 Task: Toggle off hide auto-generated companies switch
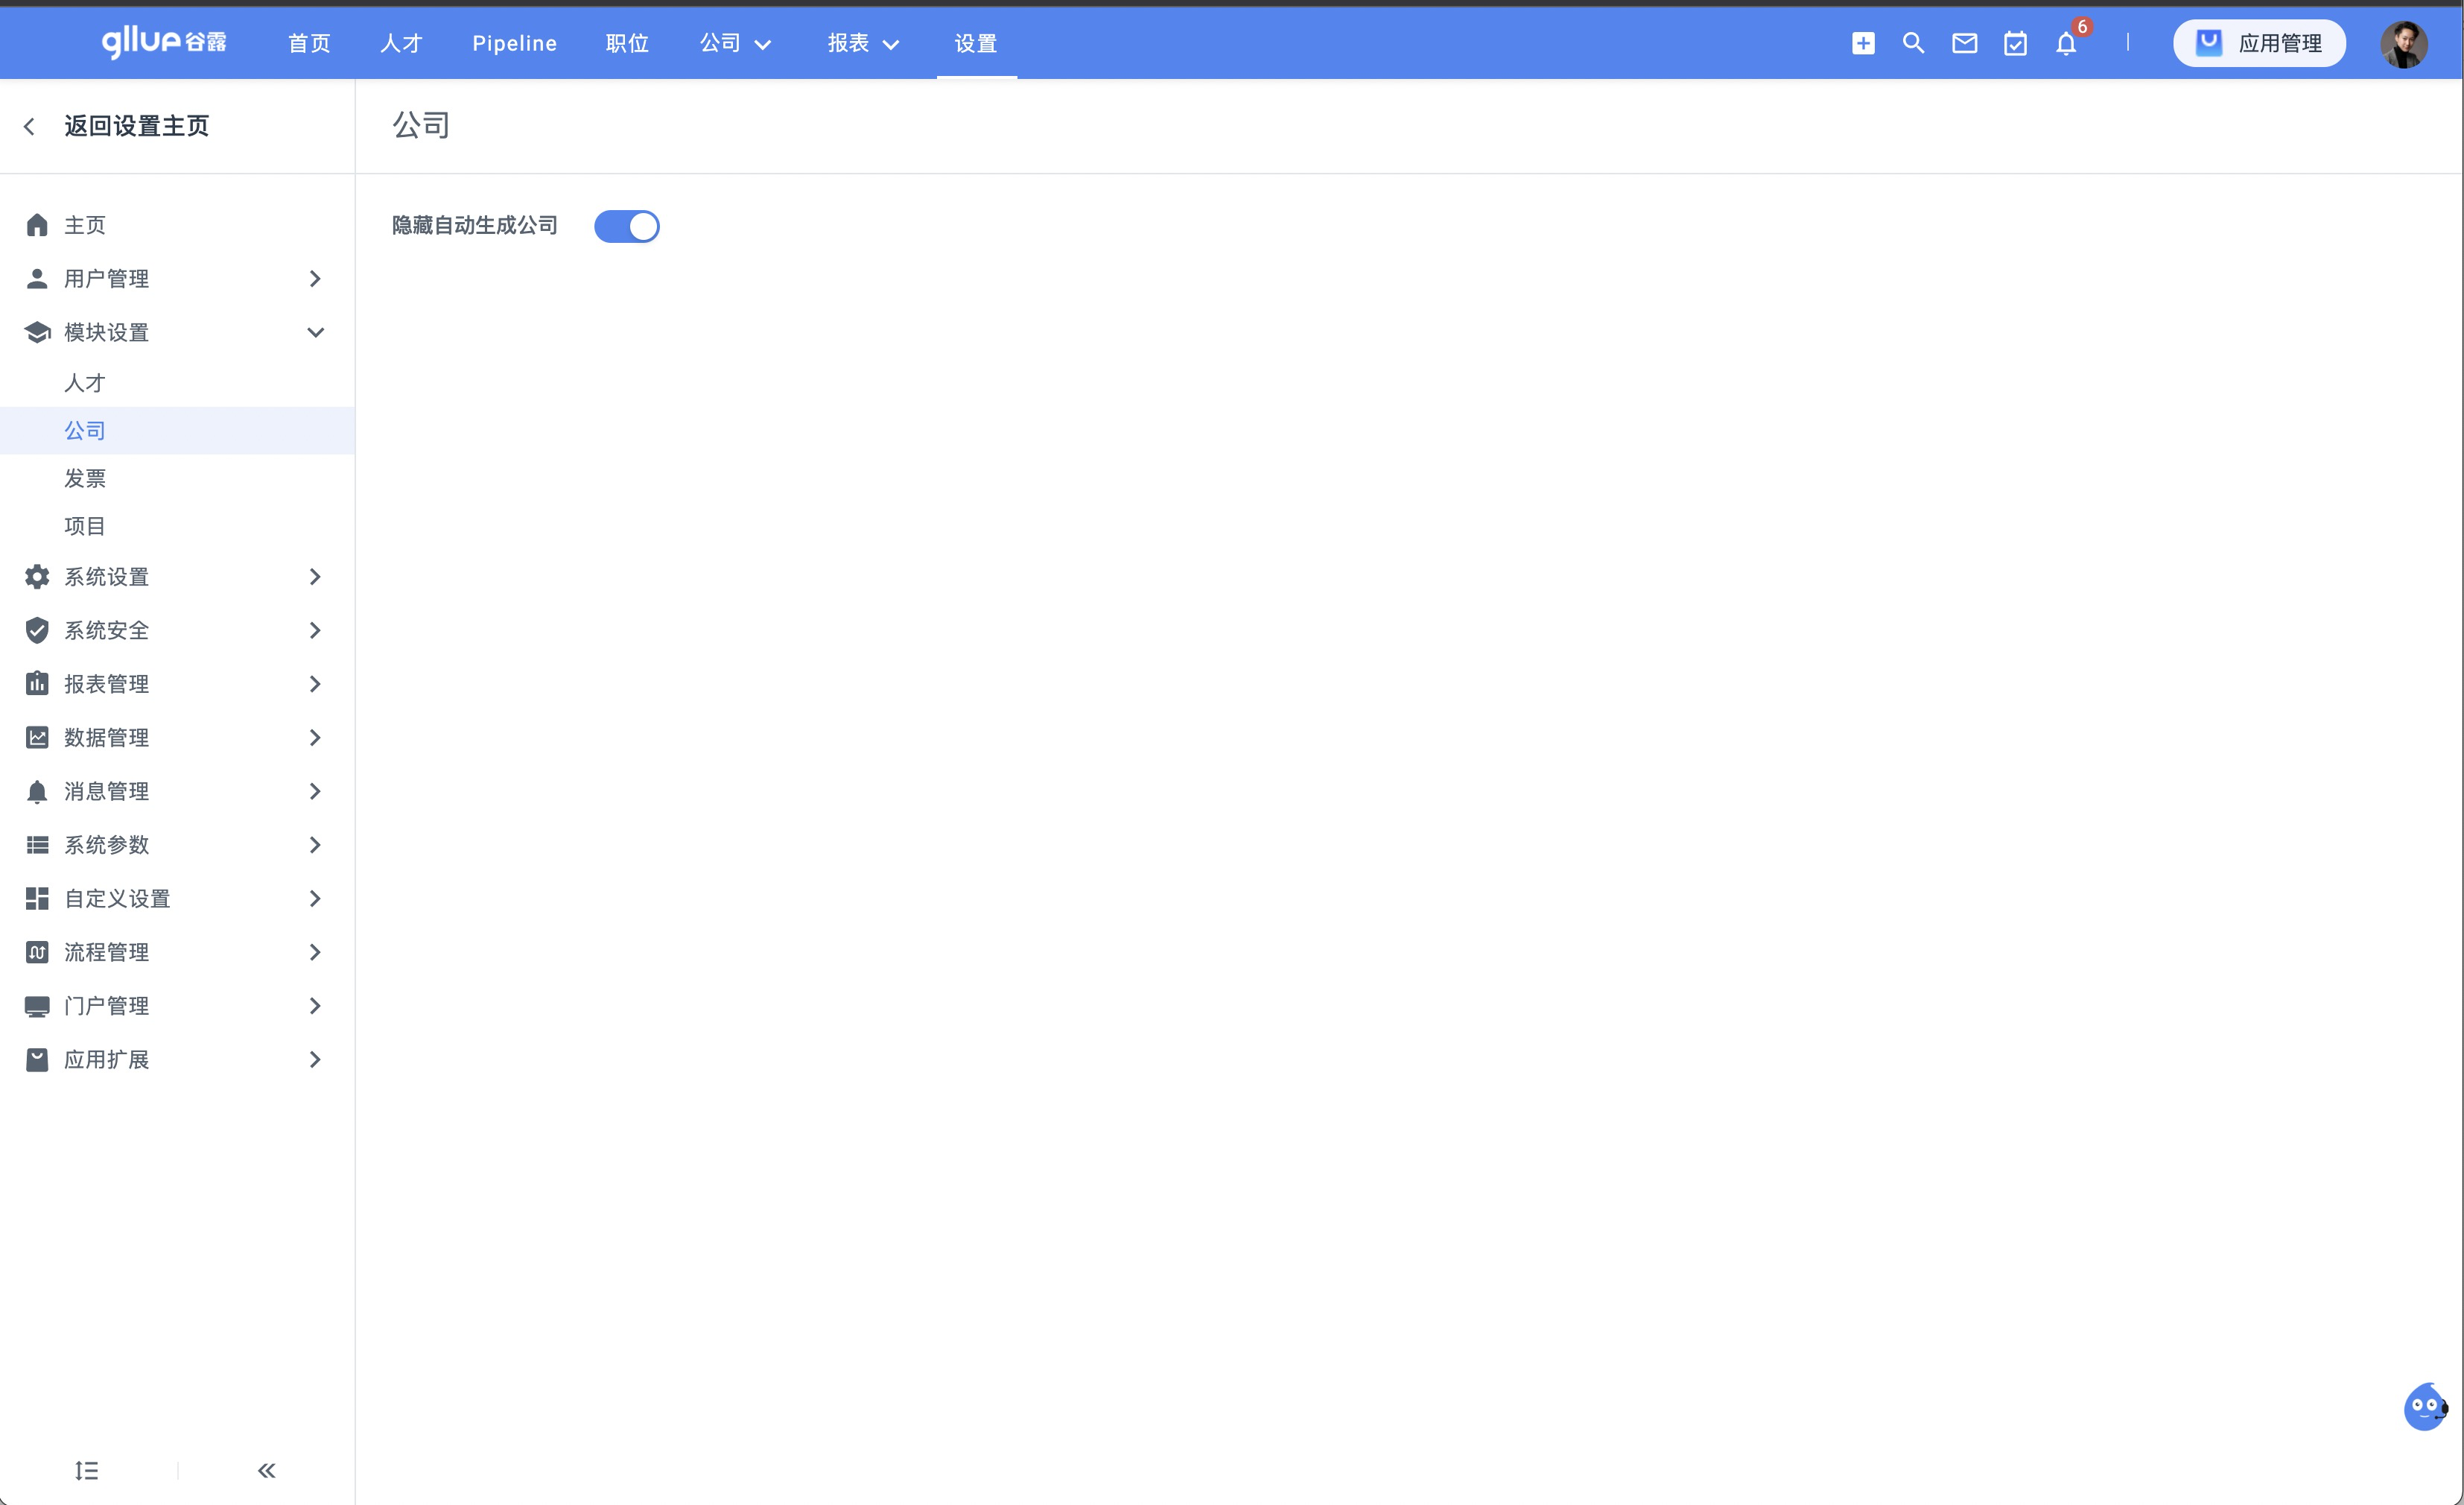click(627, 226)
